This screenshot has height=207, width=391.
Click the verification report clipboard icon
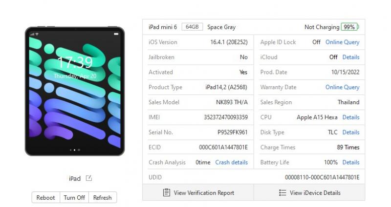167,192
